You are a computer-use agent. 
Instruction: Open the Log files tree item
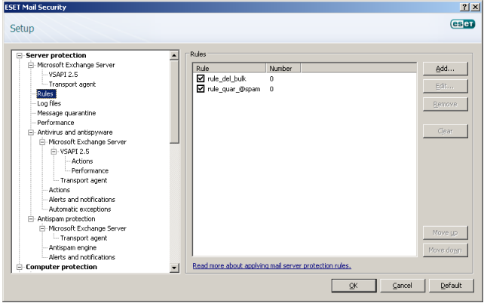coord(49,103)
